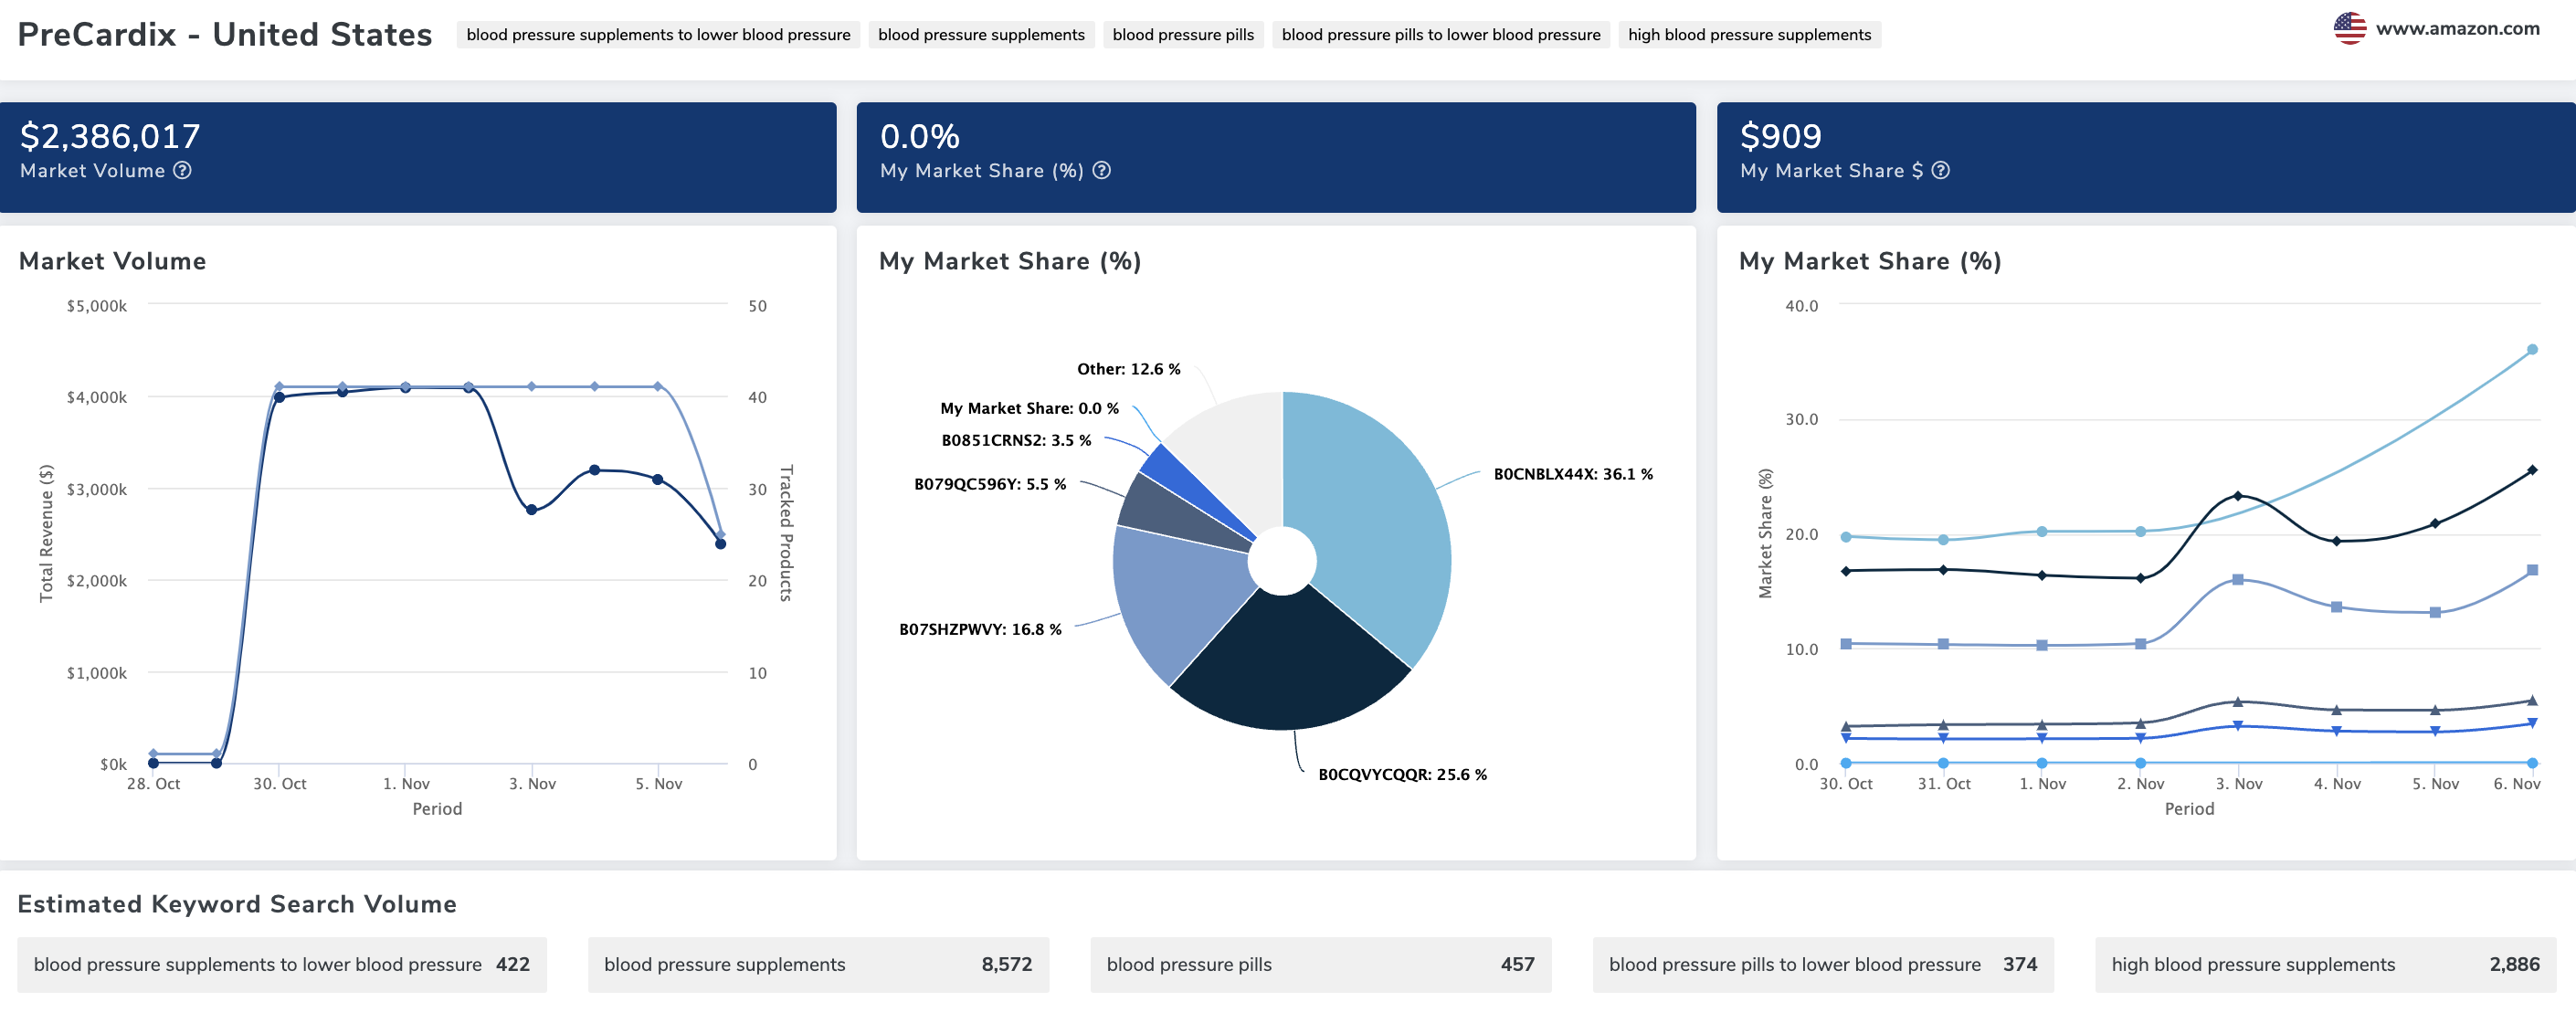Open the www.amazon.com marketplace link
The width and height of the screenshot is (2576, 1023).
tap(2457, 29)
